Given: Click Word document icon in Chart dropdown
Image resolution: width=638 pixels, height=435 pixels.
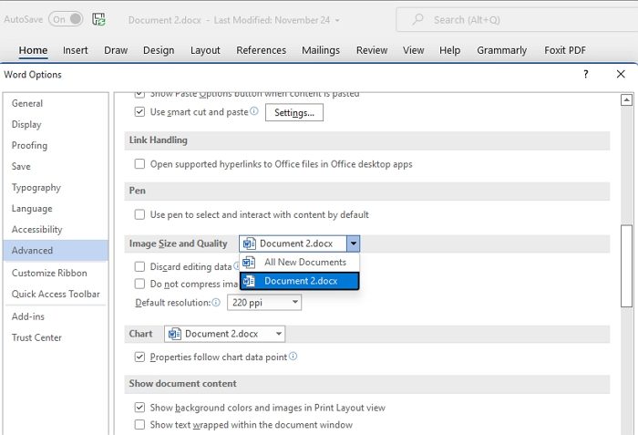Looking at the screenshot, I should (x=175, y=334).
